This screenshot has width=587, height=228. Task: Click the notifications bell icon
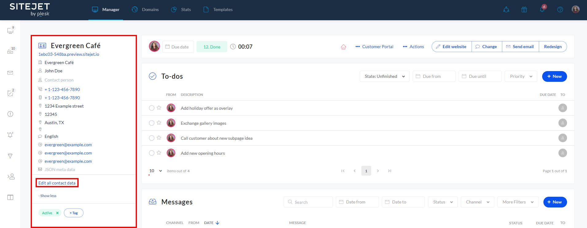[x=542, y=9]
